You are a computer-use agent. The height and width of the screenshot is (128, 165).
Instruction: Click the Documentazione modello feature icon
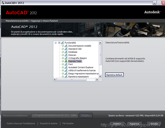tap(66, 46)
